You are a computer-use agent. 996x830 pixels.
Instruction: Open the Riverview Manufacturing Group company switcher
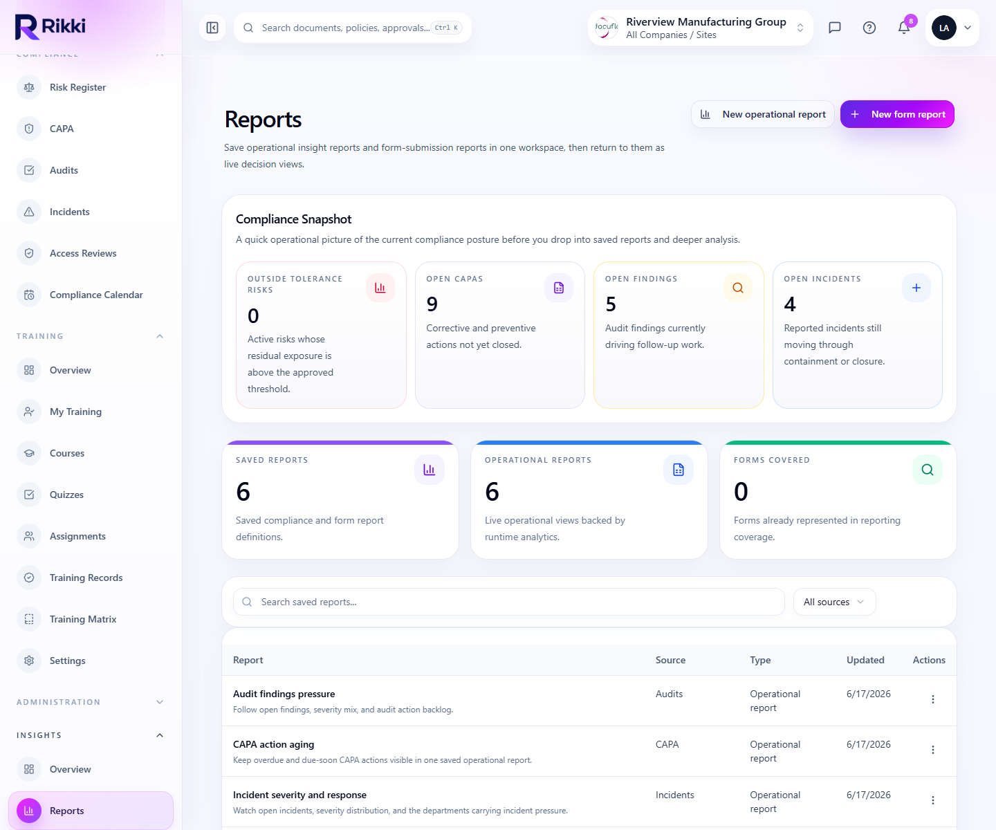(x=700, y=28)
